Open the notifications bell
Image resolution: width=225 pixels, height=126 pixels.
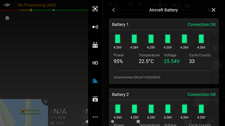pos(7,18)
